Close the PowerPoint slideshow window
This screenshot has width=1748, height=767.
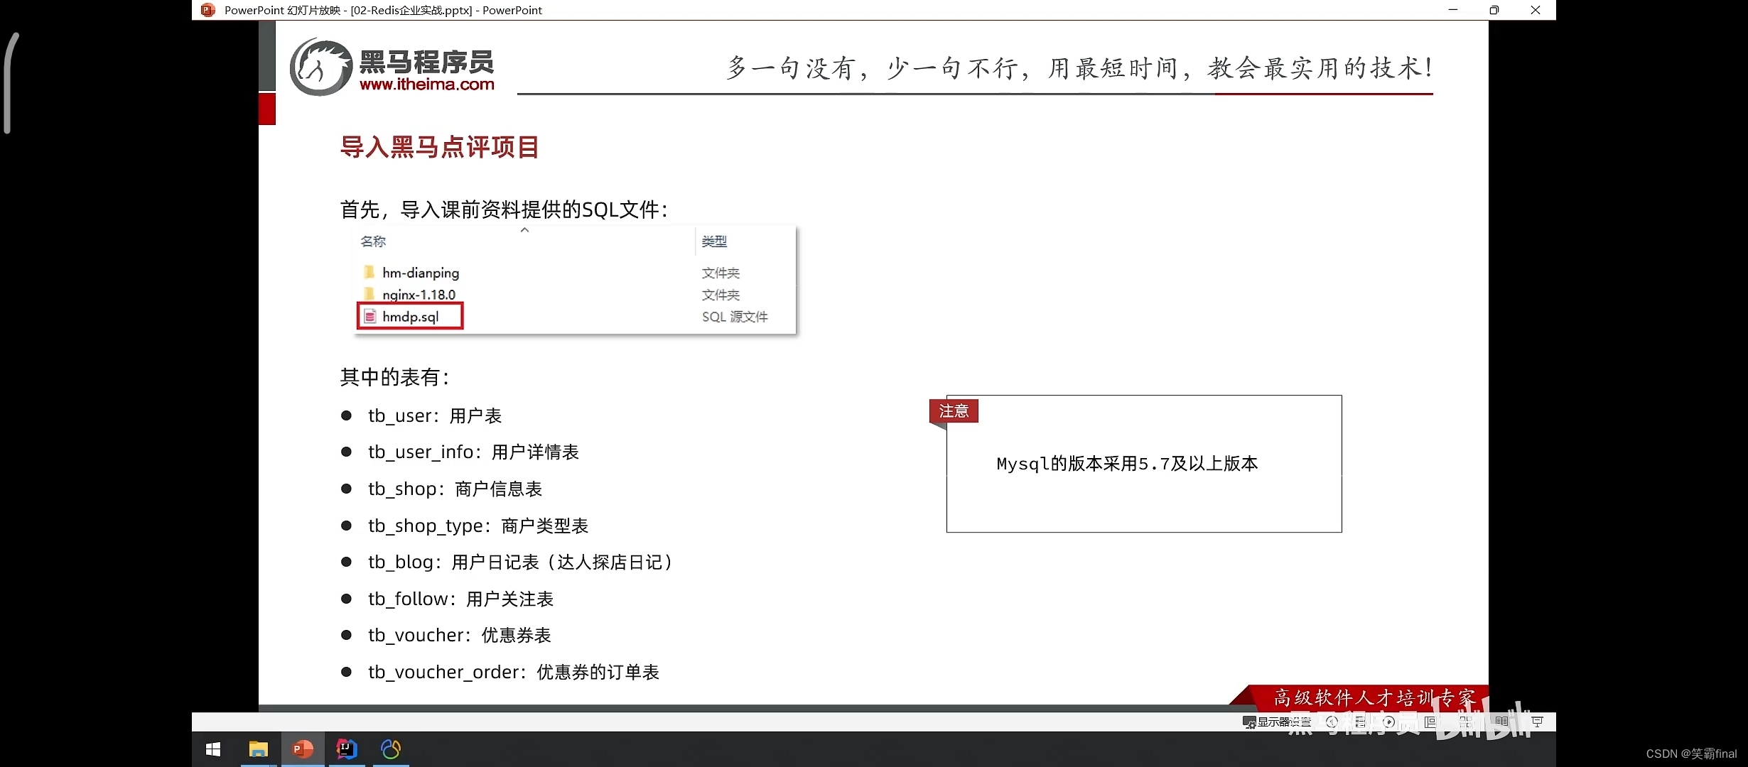[1535, 10]
